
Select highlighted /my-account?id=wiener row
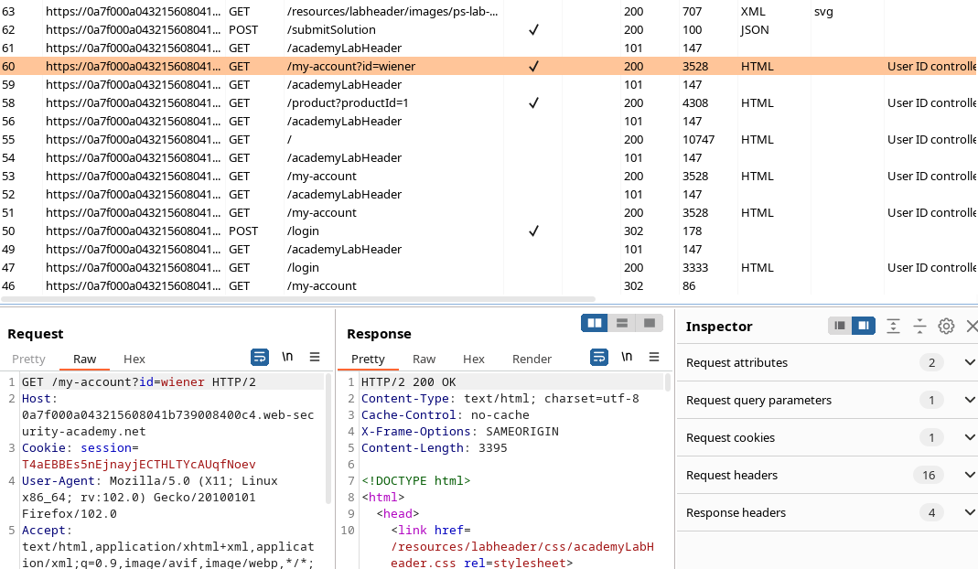tap(489, 66)
